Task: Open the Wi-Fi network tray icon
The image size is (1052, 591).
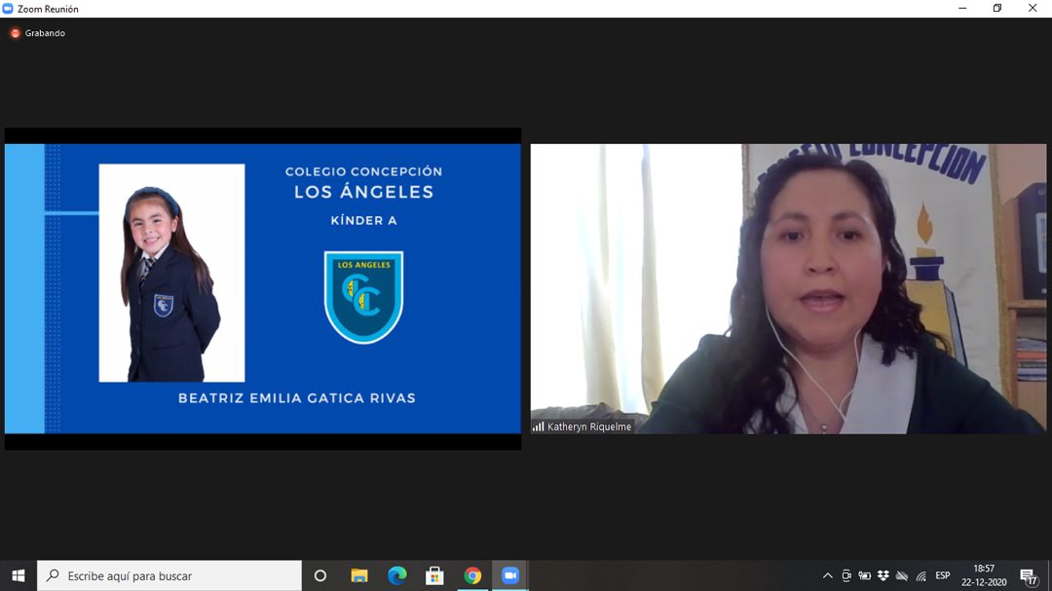Action: [921, 575]
